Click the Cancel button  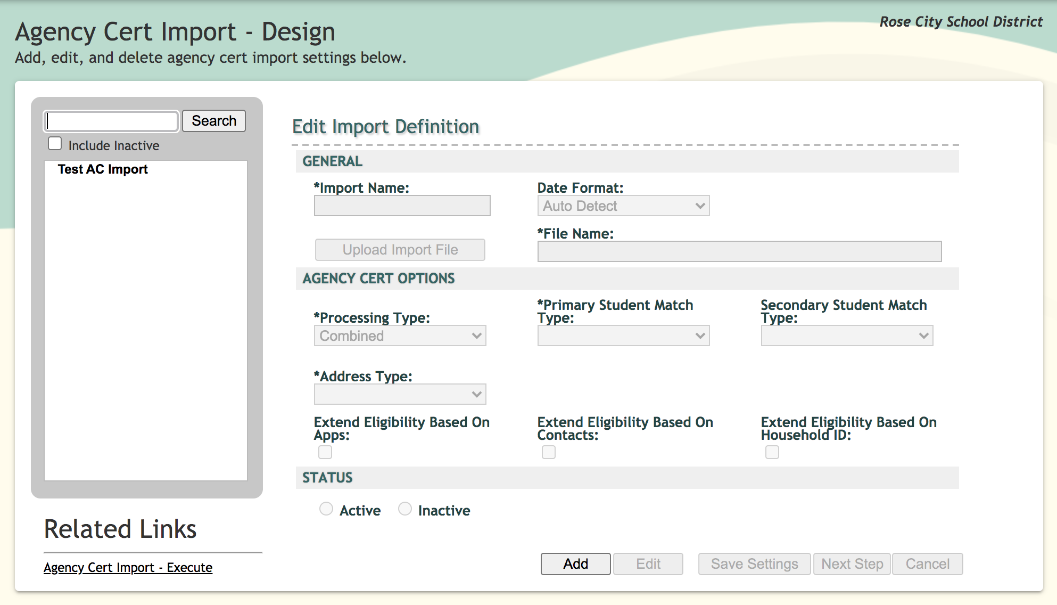[927, 564]
